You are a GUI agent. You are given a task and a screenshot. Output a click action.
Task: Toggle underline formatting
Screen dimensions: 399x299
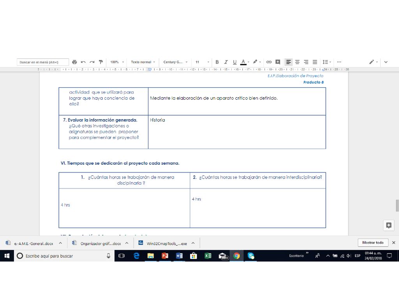(x=235, y=62)
